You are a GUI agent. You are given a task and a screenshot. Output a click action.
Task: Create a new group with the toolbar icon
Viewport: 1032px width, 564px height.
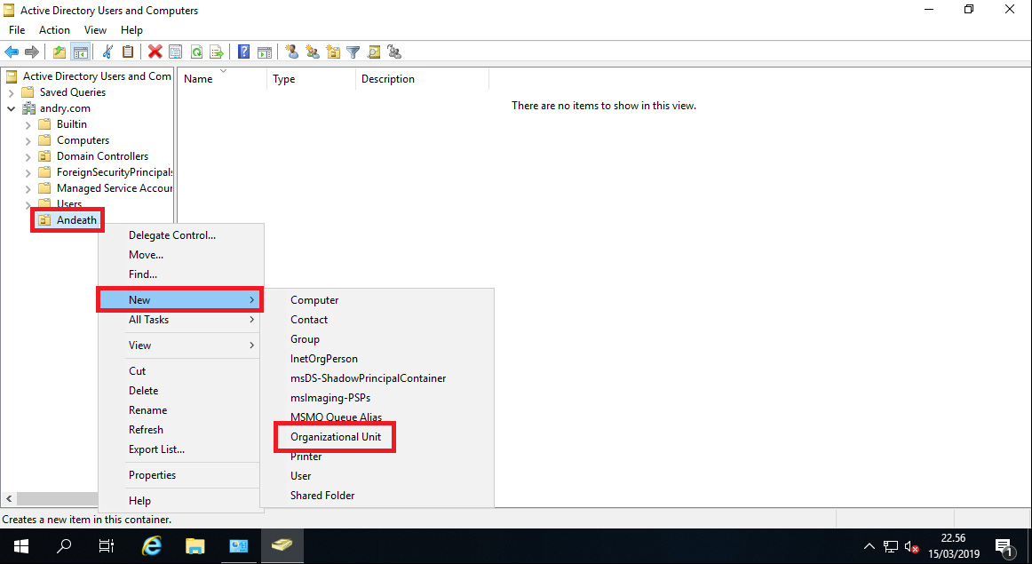pyautogui.click(x=313, y=52)
